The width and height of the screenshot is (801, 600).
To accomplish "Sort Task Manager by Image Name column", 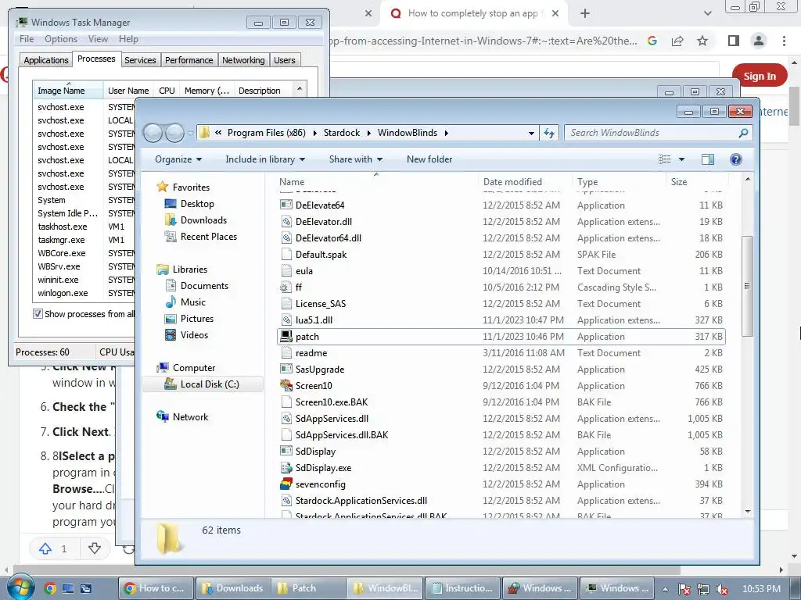I will click(x=68, y=91).
